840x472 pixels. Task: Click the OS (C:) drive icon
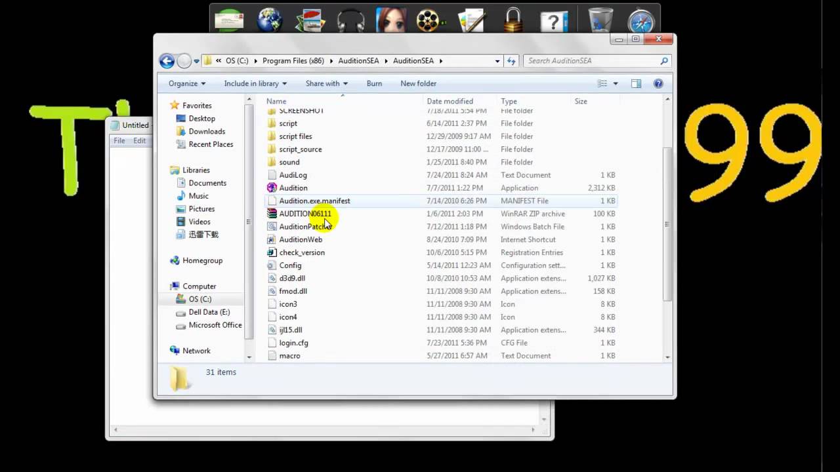182,299
